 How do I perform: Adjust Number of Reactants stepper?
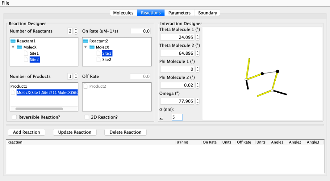click(76, 31)
